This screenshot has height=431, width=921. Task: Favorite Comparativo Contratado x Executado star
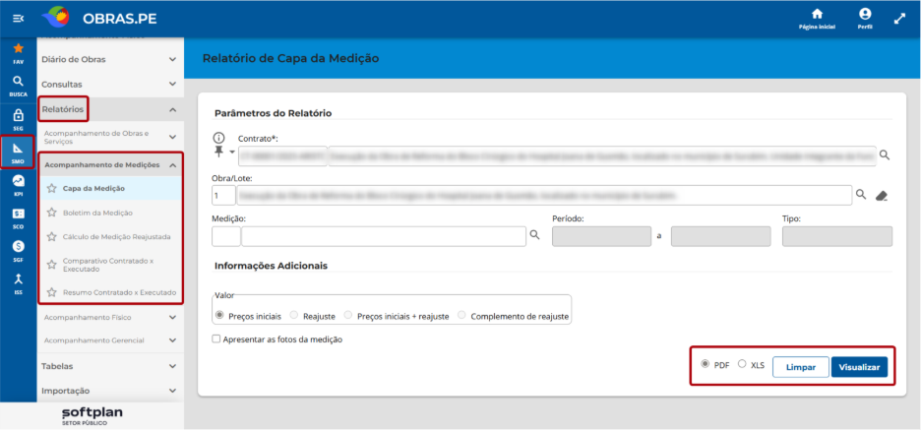click(x=52, y=265)
